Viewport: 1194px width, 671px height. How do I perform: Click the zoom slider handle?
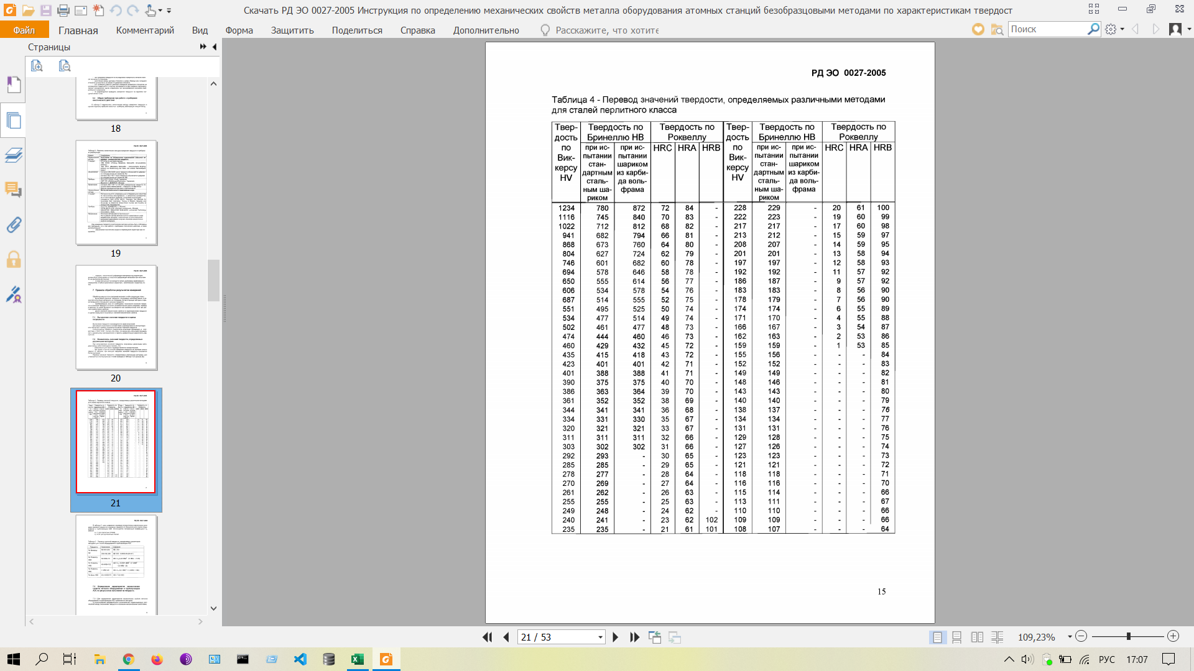(1128, 637)
